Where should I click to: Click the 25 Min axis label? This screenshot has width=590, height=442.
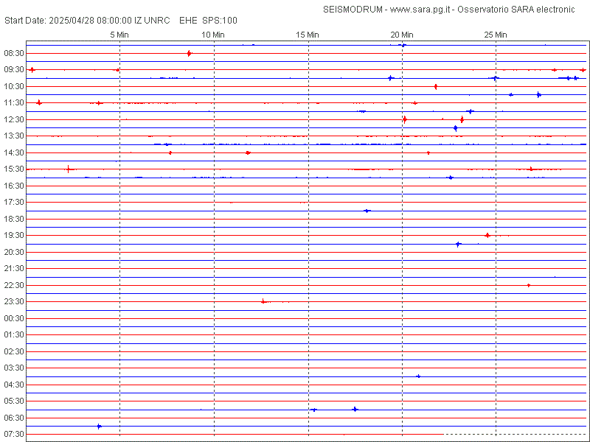pos(496,35)
